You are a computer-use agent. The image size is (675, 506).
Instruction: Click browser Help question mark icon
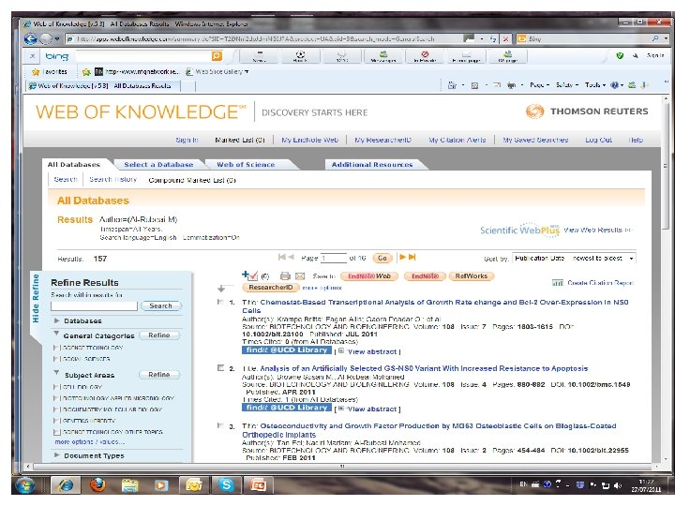coord(615,84)
